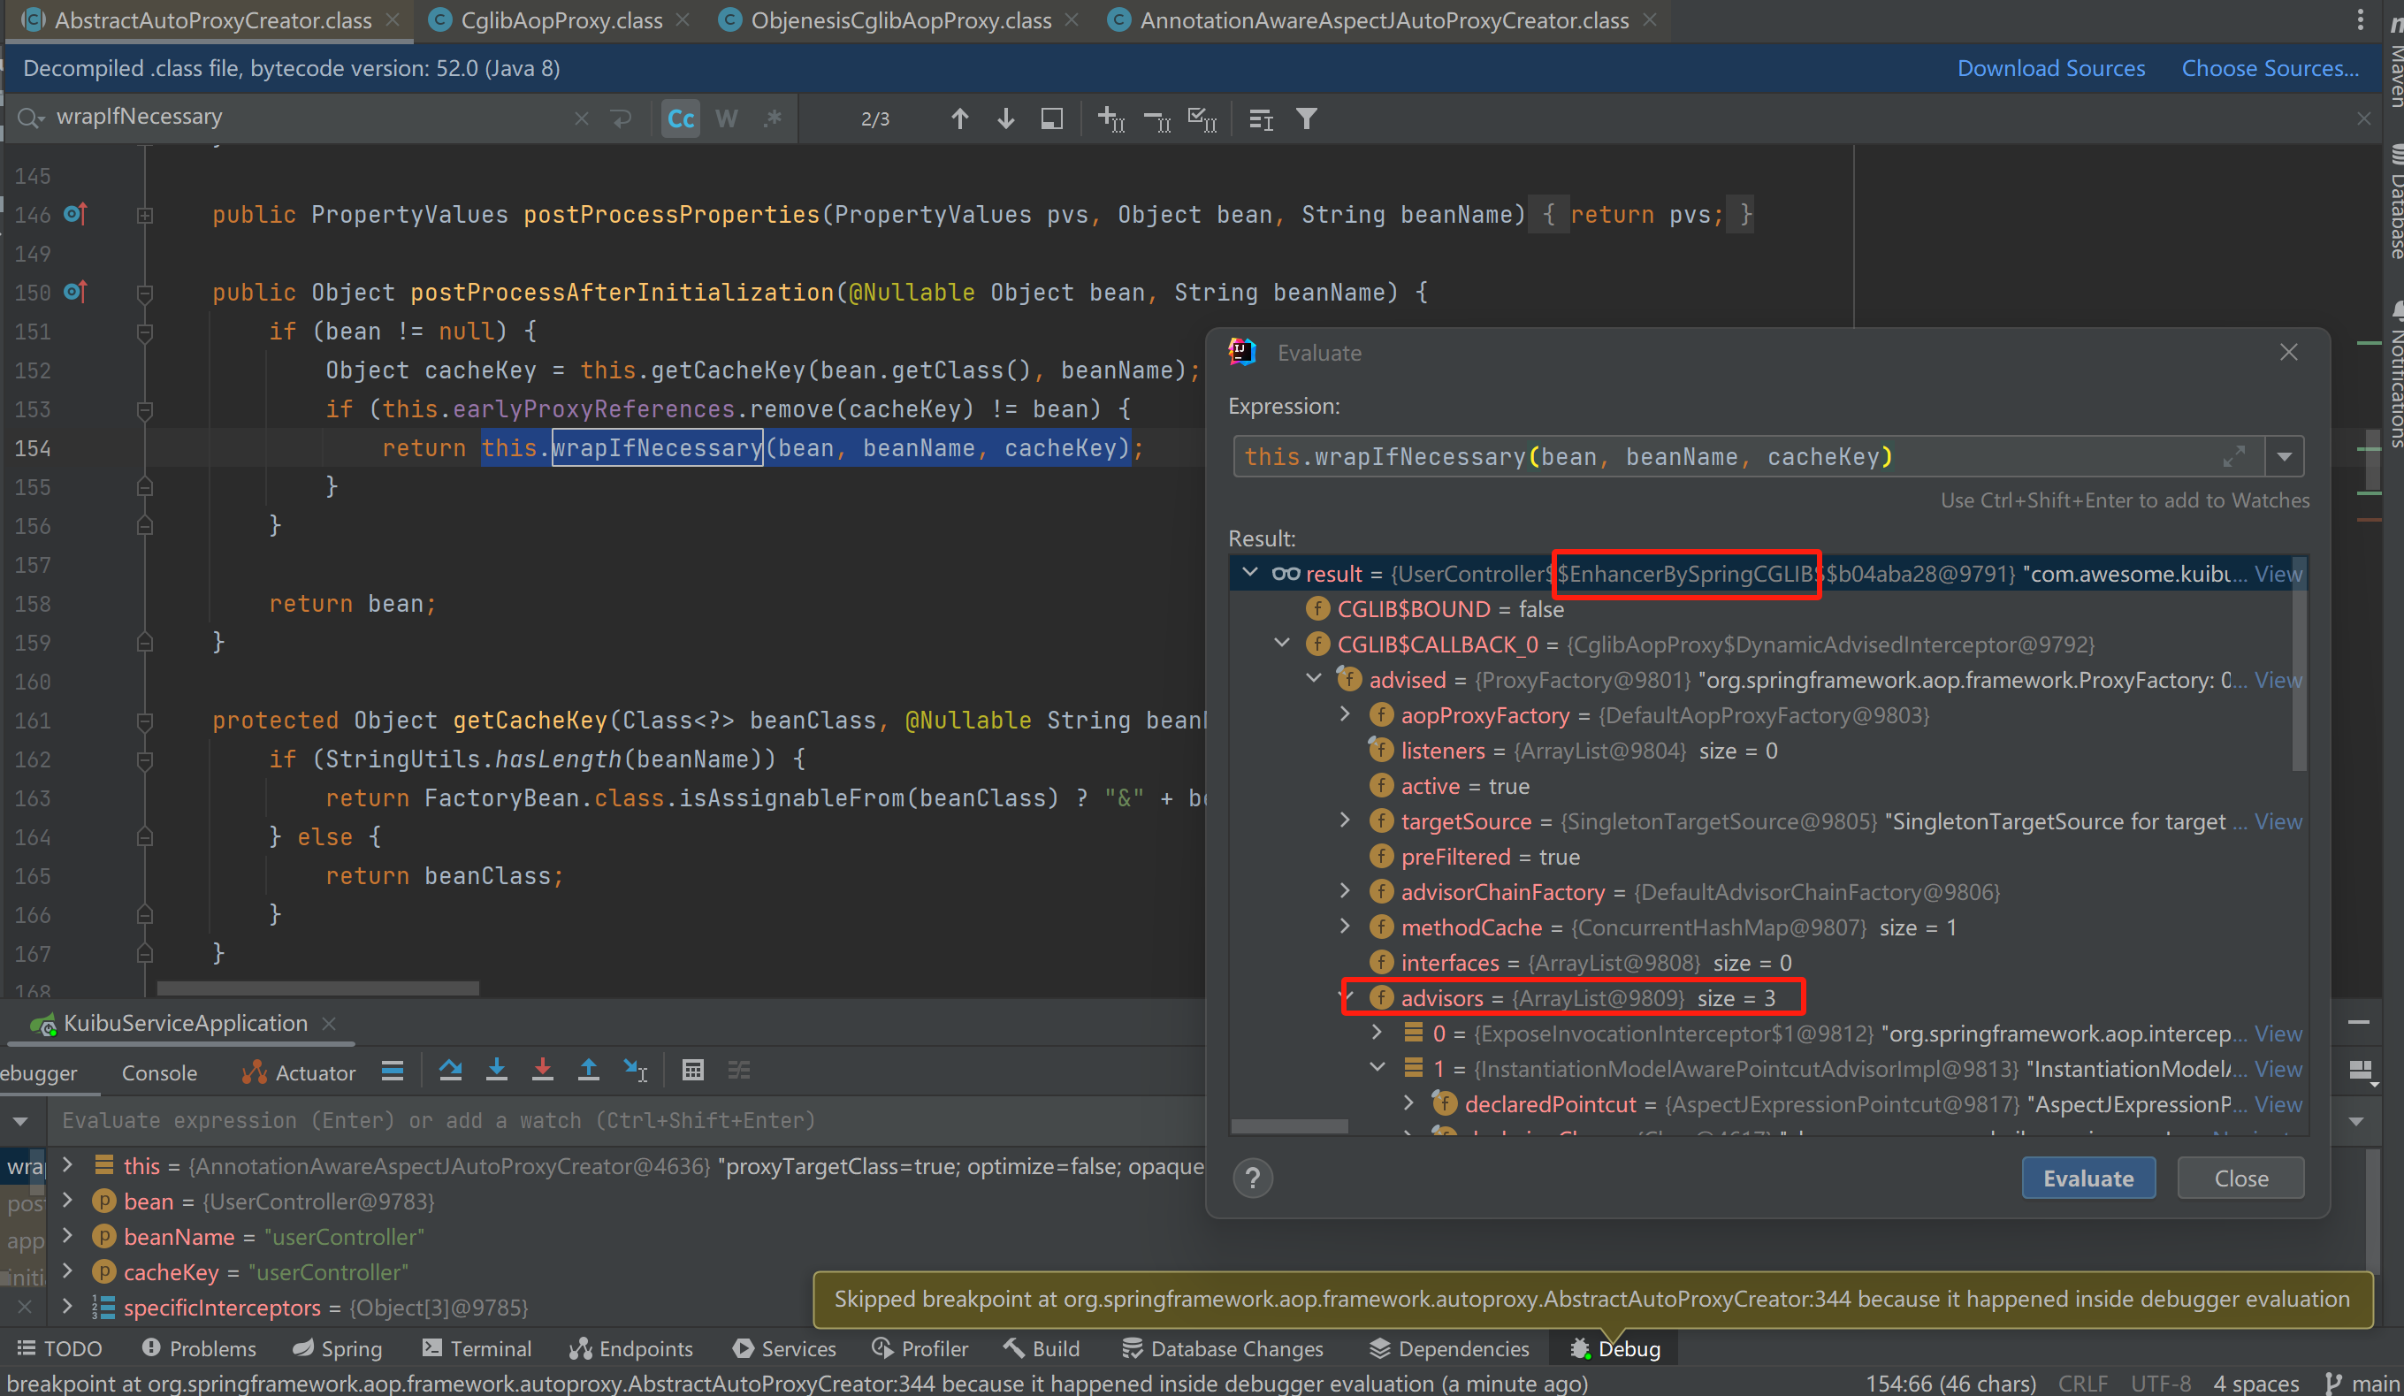
Task: Open the Console debug tab
Action: tap(158, 1072)
